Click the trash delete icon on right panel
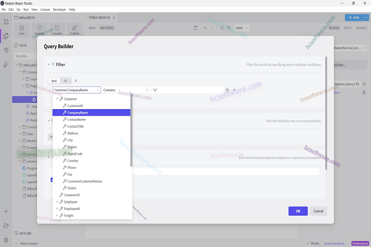Viewport: 371px width, 247px height. coord(364,93)
